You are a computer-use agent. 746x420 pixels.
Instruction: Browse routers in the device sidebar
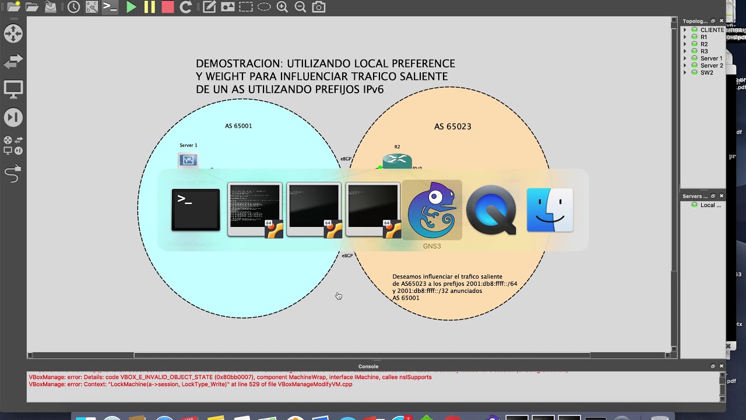tap(13, 33)
